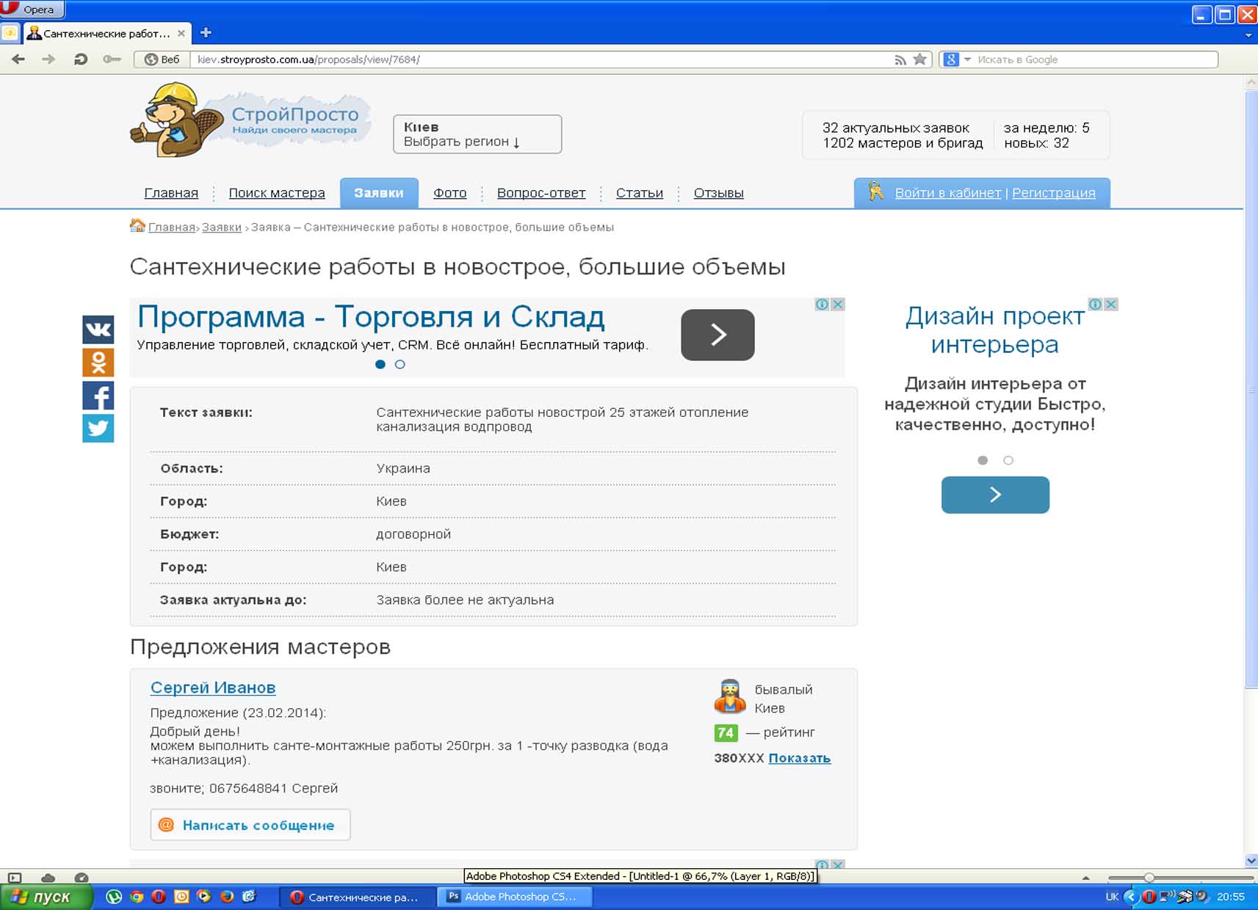Open AdChoices info icon on the side ad

tap(1095, 304)
